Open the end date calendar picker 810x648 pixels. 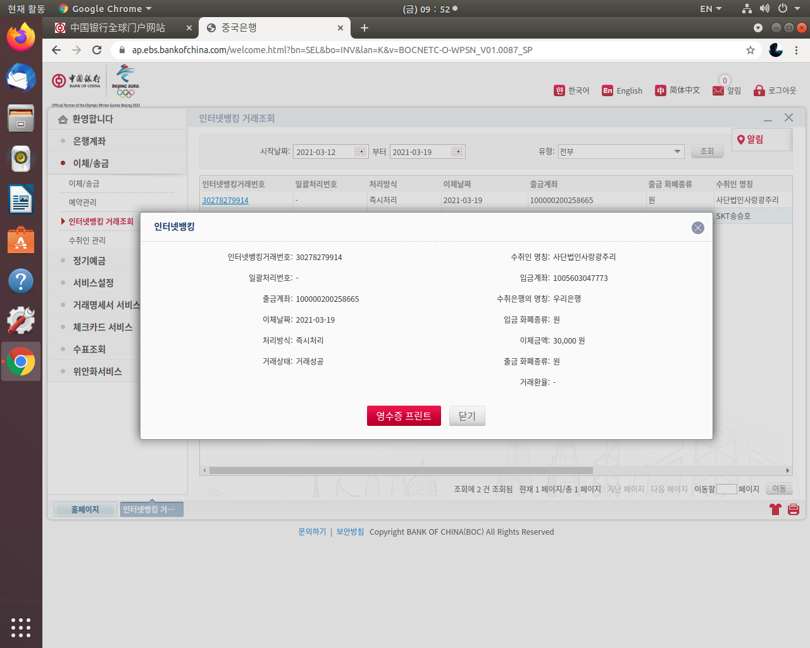[457, 152]
